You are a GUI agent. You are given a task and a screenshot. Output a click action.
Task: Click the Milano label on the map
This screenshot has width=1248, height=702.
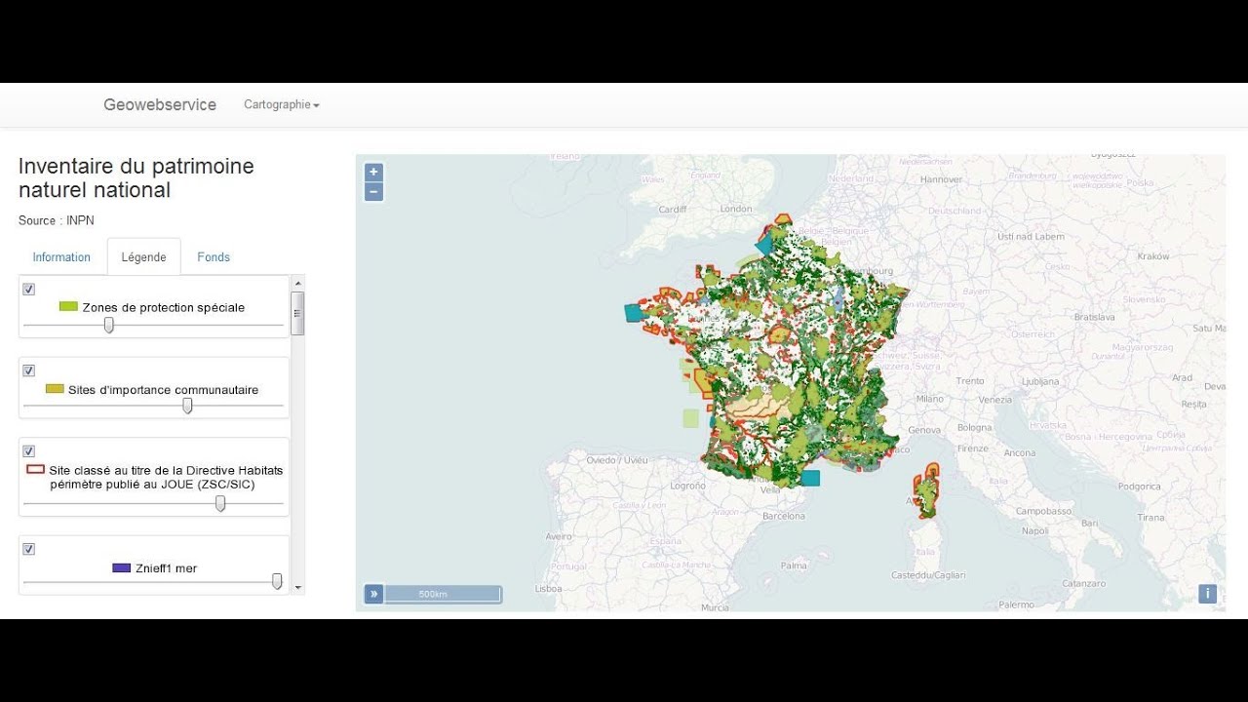click(x=929, y=399)
